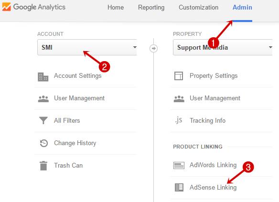Click the Google Analytics logo icon

[x=6, y=7]
